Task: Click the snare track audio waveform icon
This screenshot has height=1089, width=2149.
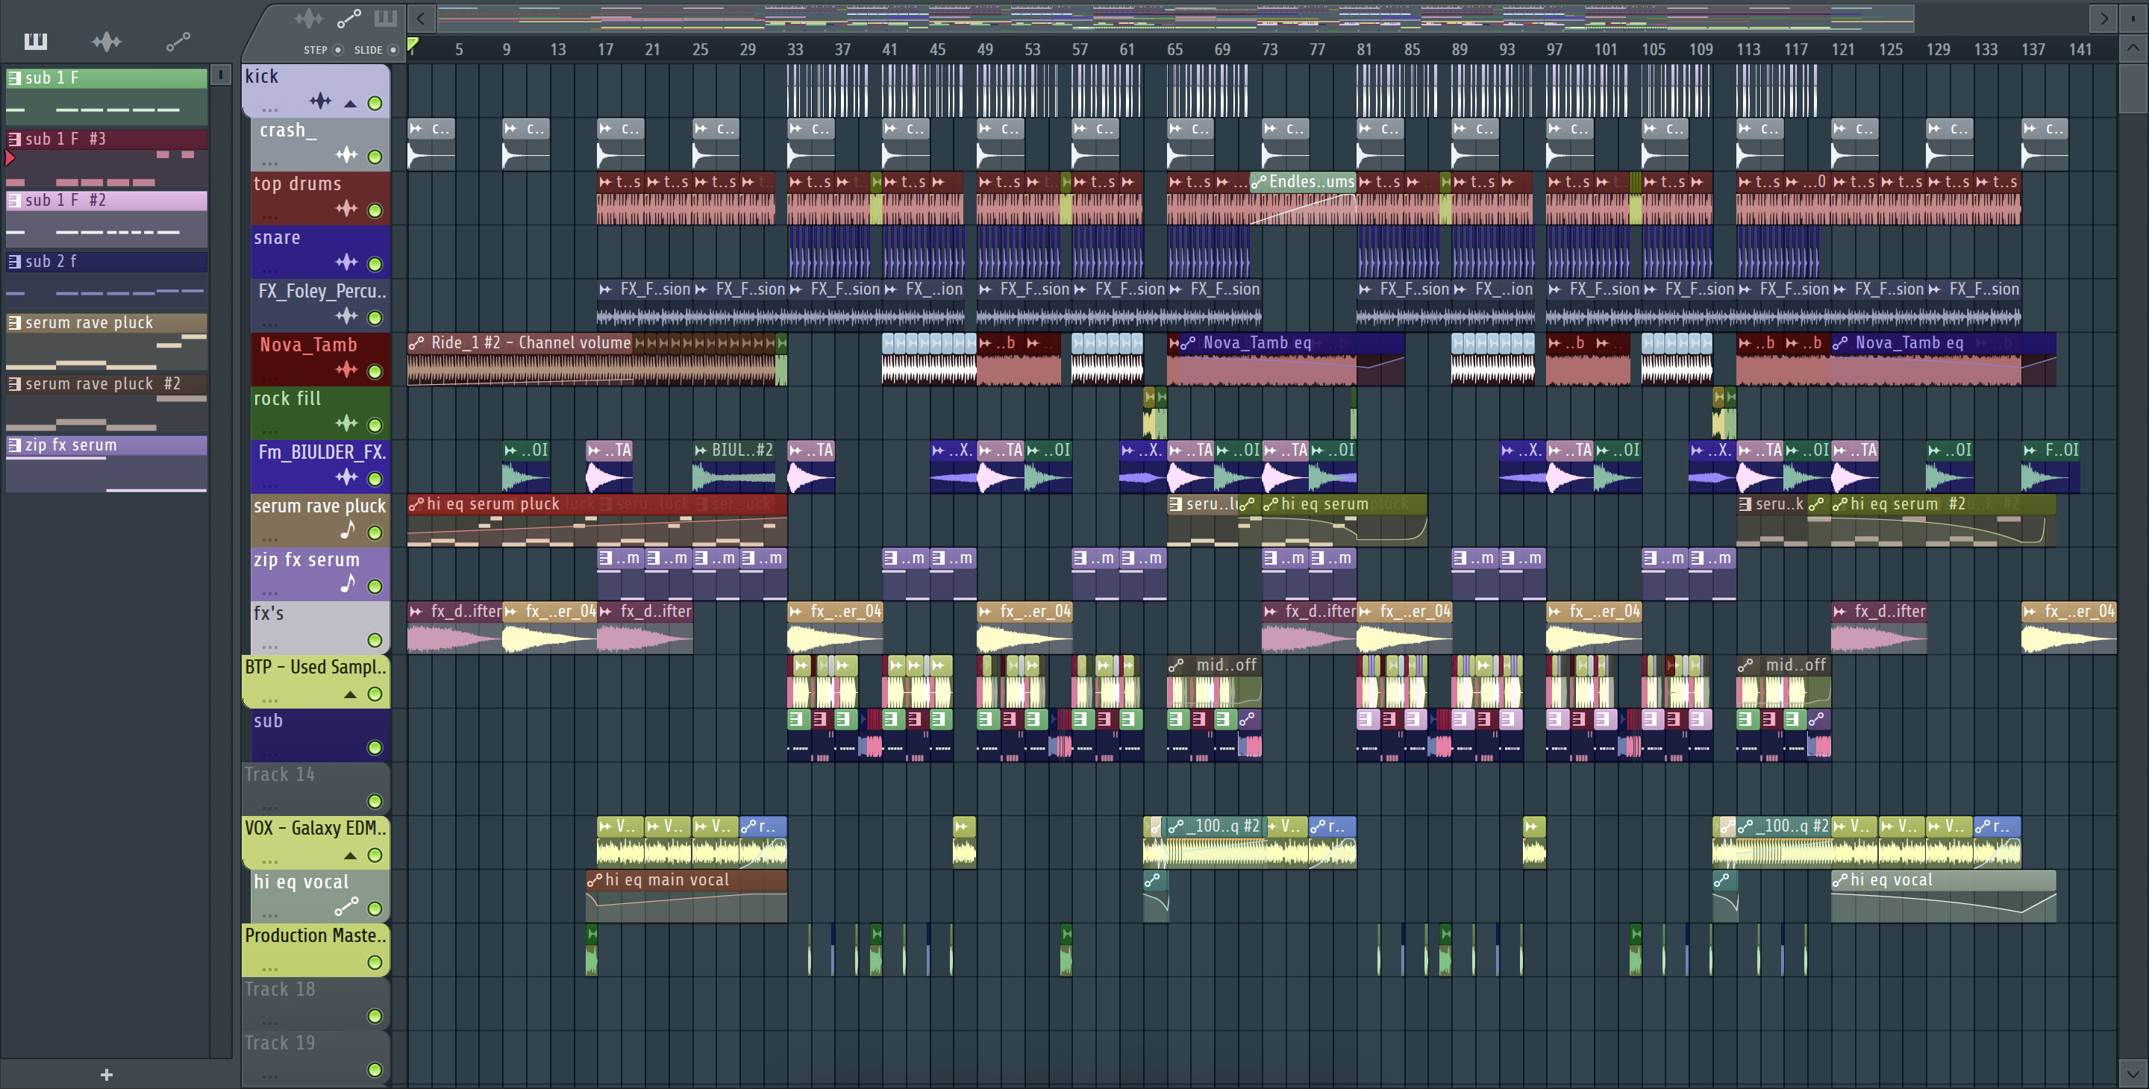Action: (x=346, y=263)
